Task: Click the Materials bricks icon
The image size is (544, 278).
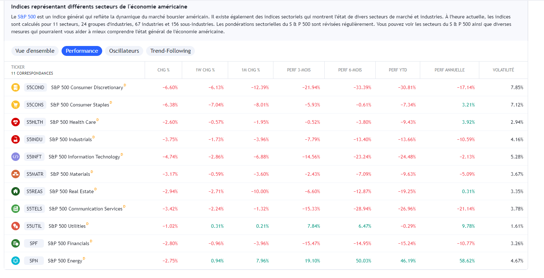Action: tap(15, 174)
